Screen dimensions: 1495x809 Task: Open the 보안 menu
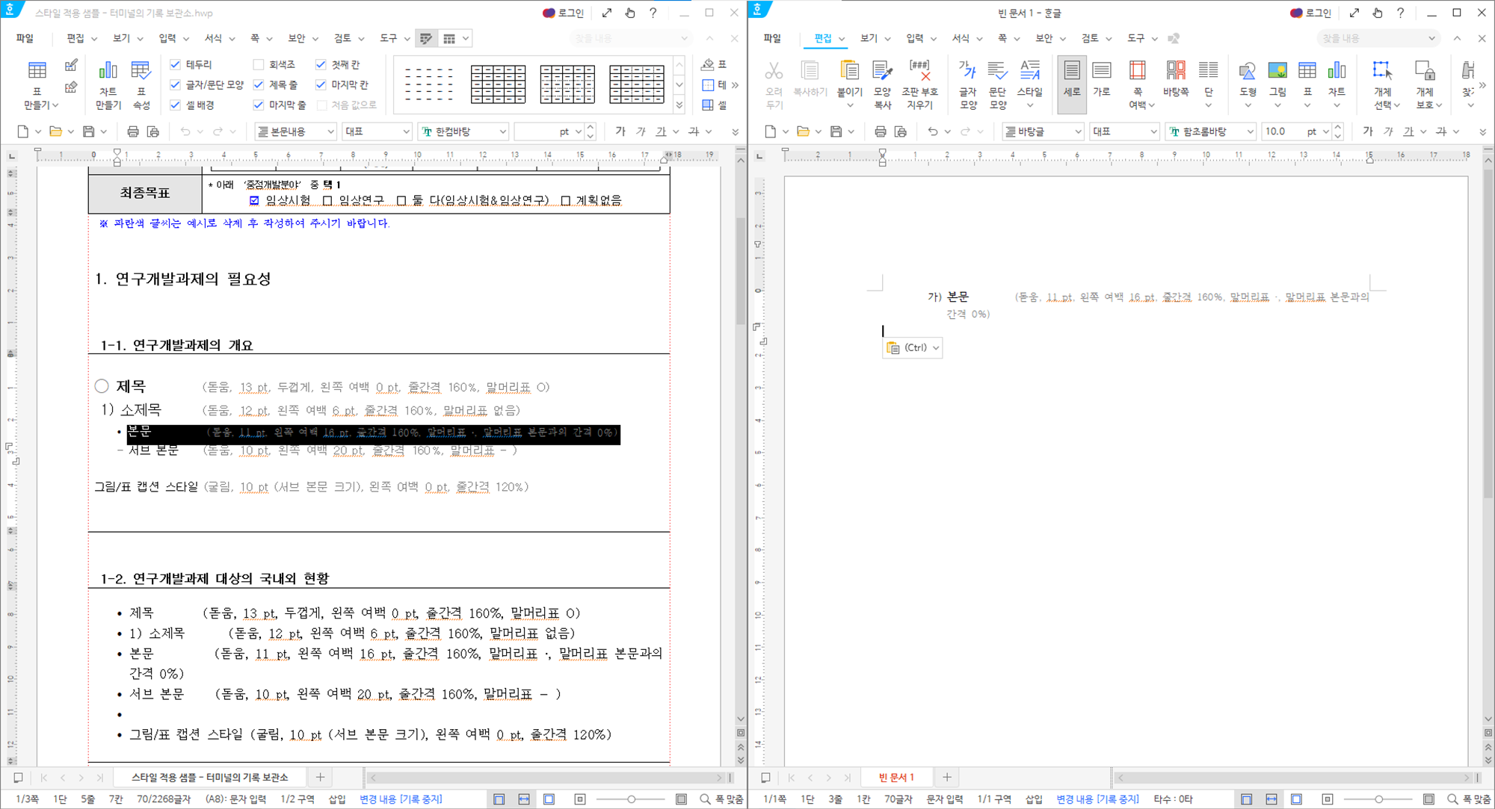297,38
